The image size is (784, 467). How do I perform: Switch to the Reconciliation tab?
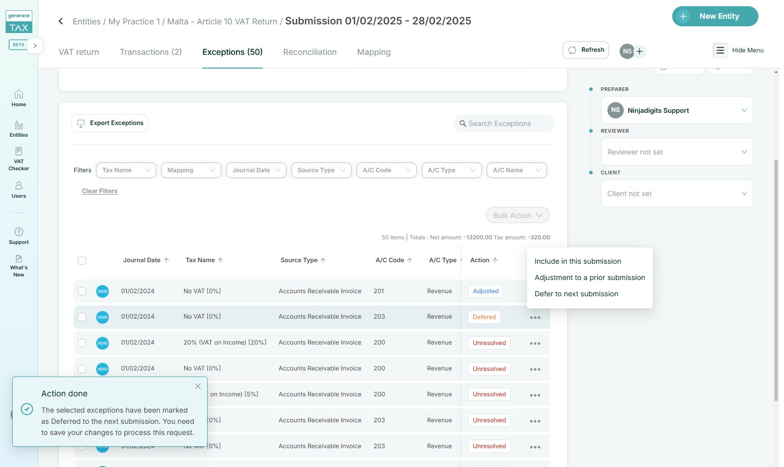click(310, 52)
